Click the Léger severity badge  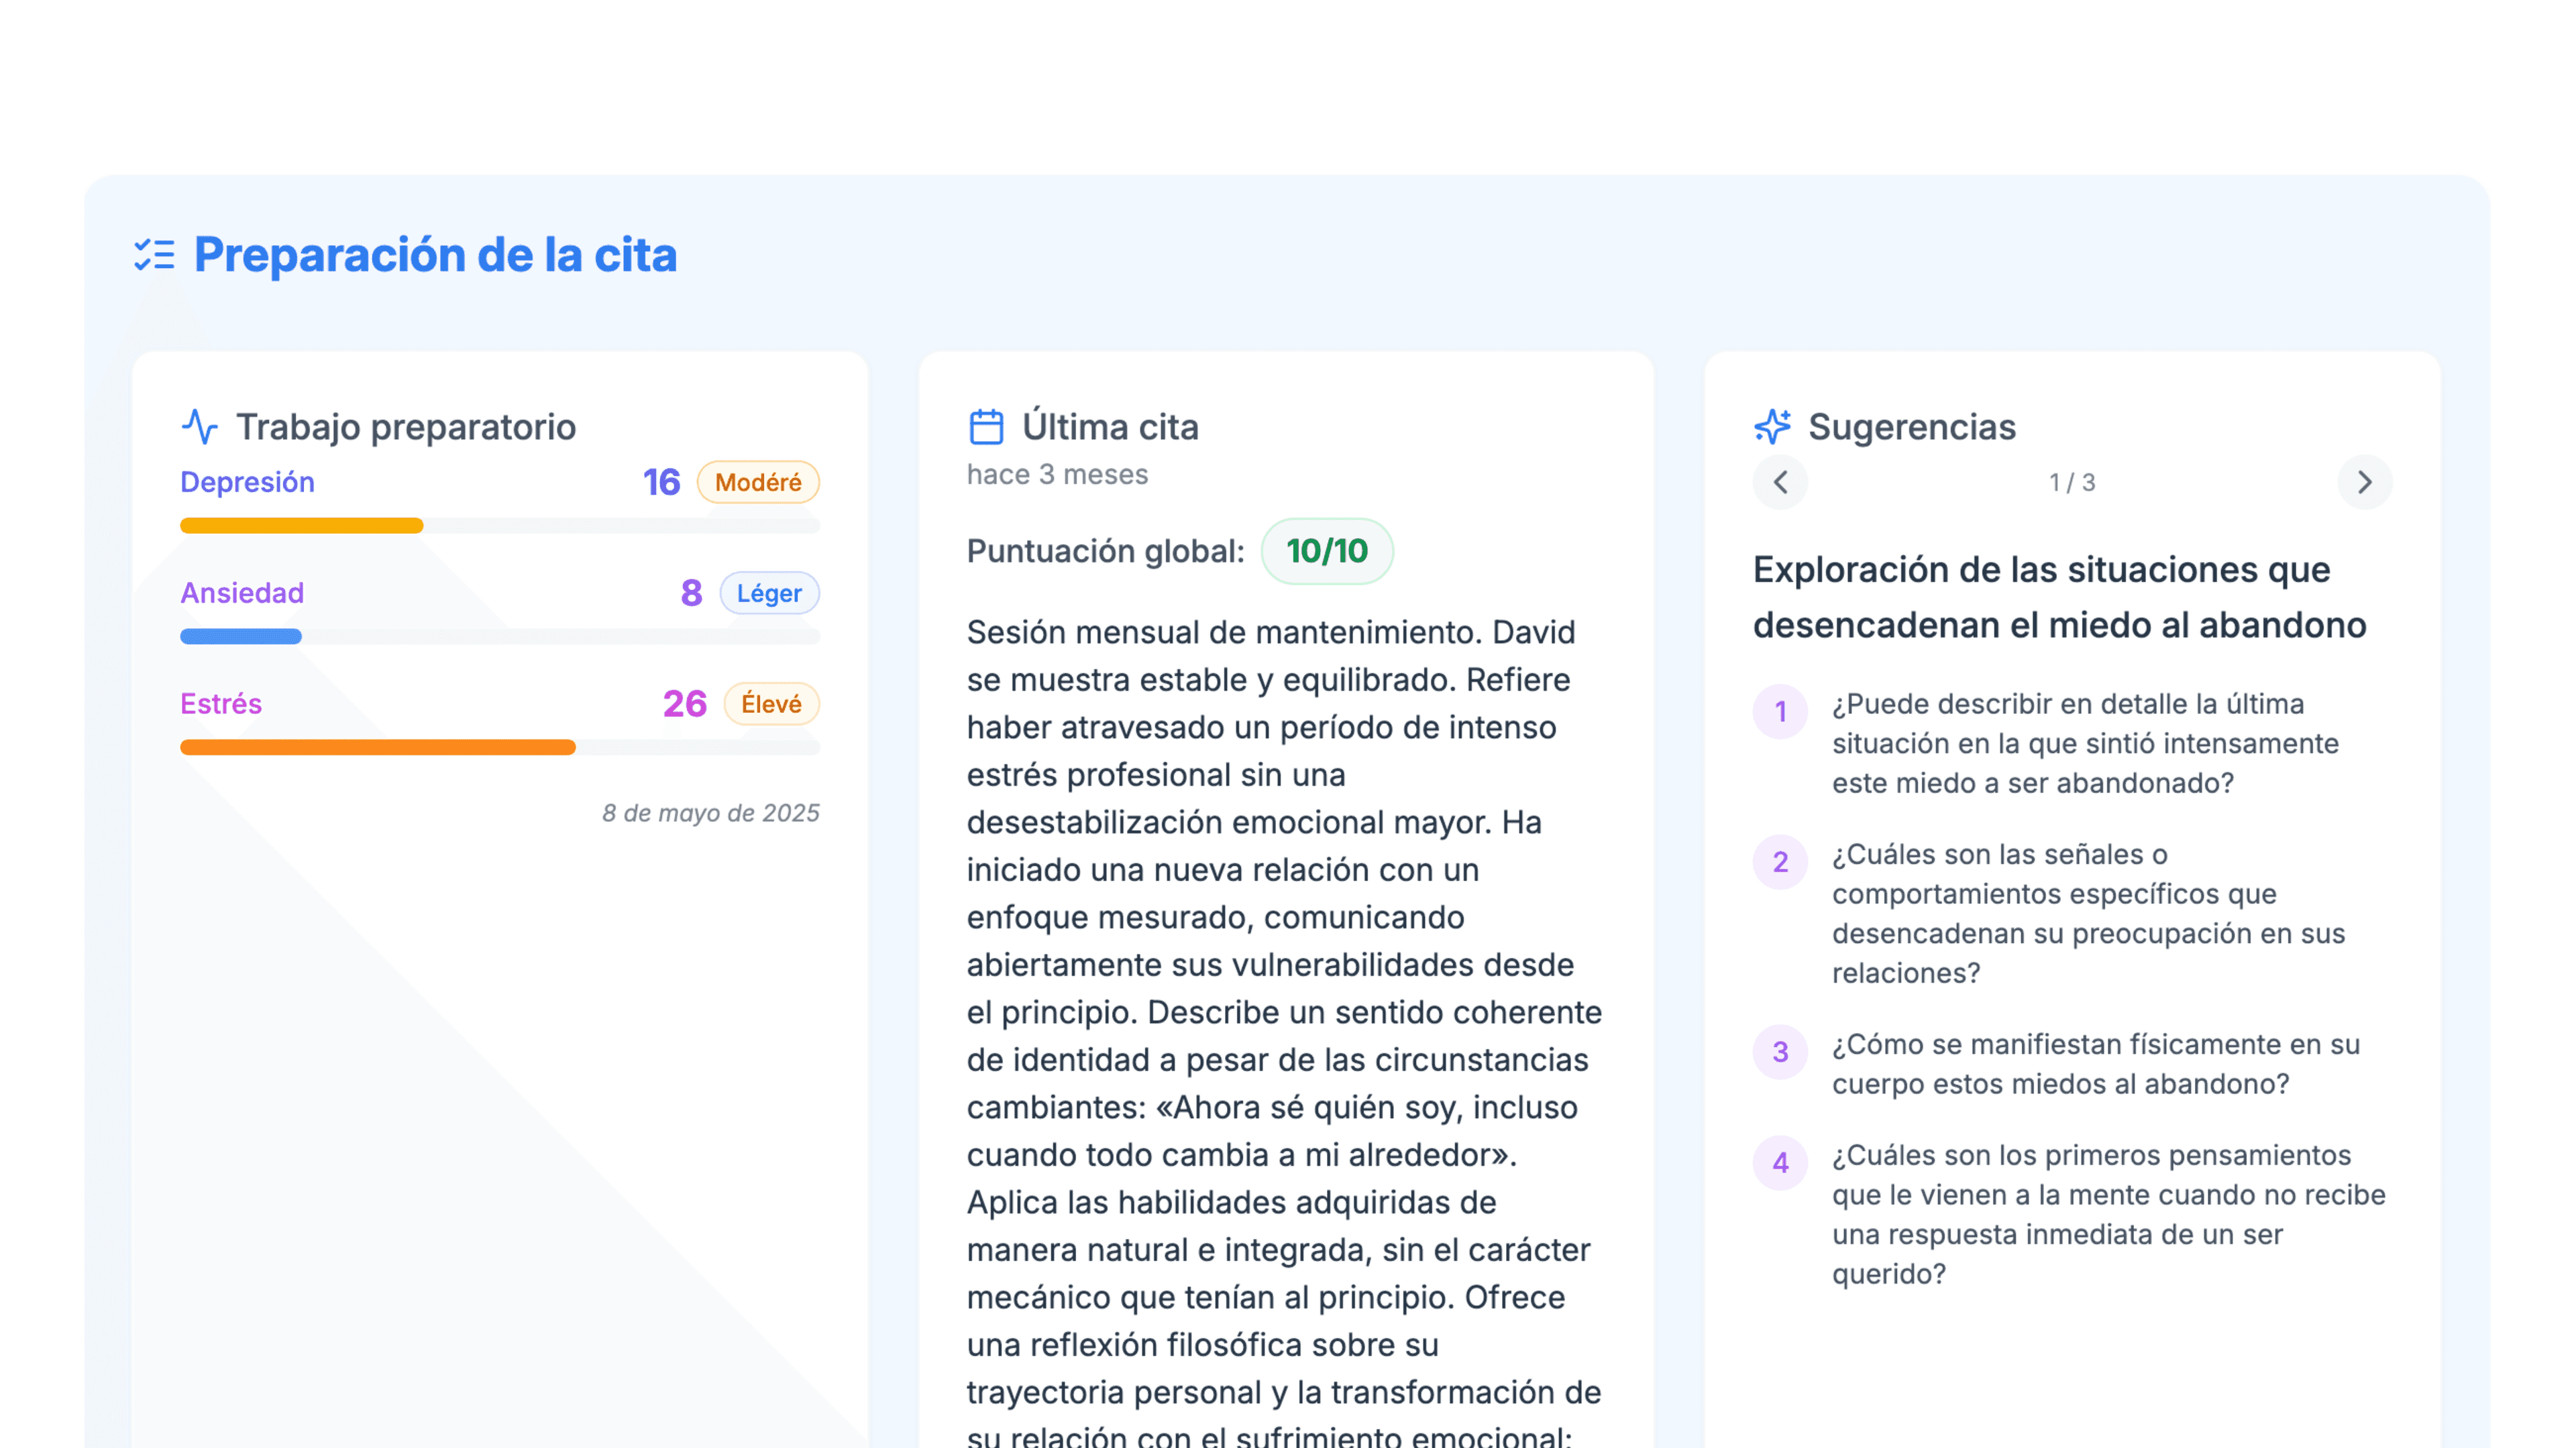[769, 593]
